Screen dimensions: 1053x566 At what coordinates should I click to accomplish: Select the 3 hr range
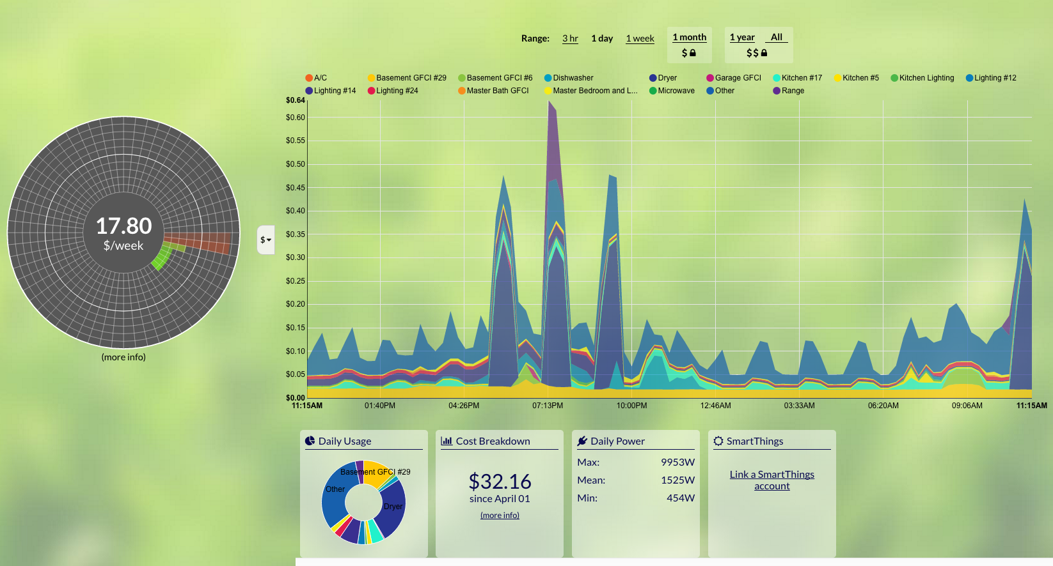click(570, 38)
